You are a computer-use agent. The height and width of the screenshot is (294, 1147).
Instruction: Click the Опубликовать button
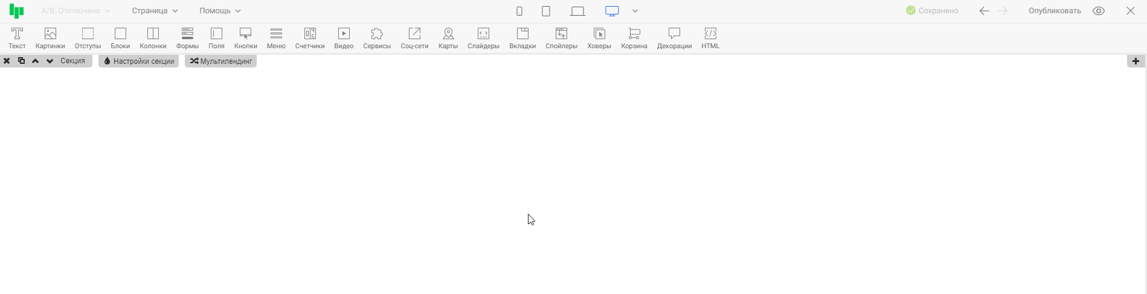pyautogui.click(x=1055, y=11)
